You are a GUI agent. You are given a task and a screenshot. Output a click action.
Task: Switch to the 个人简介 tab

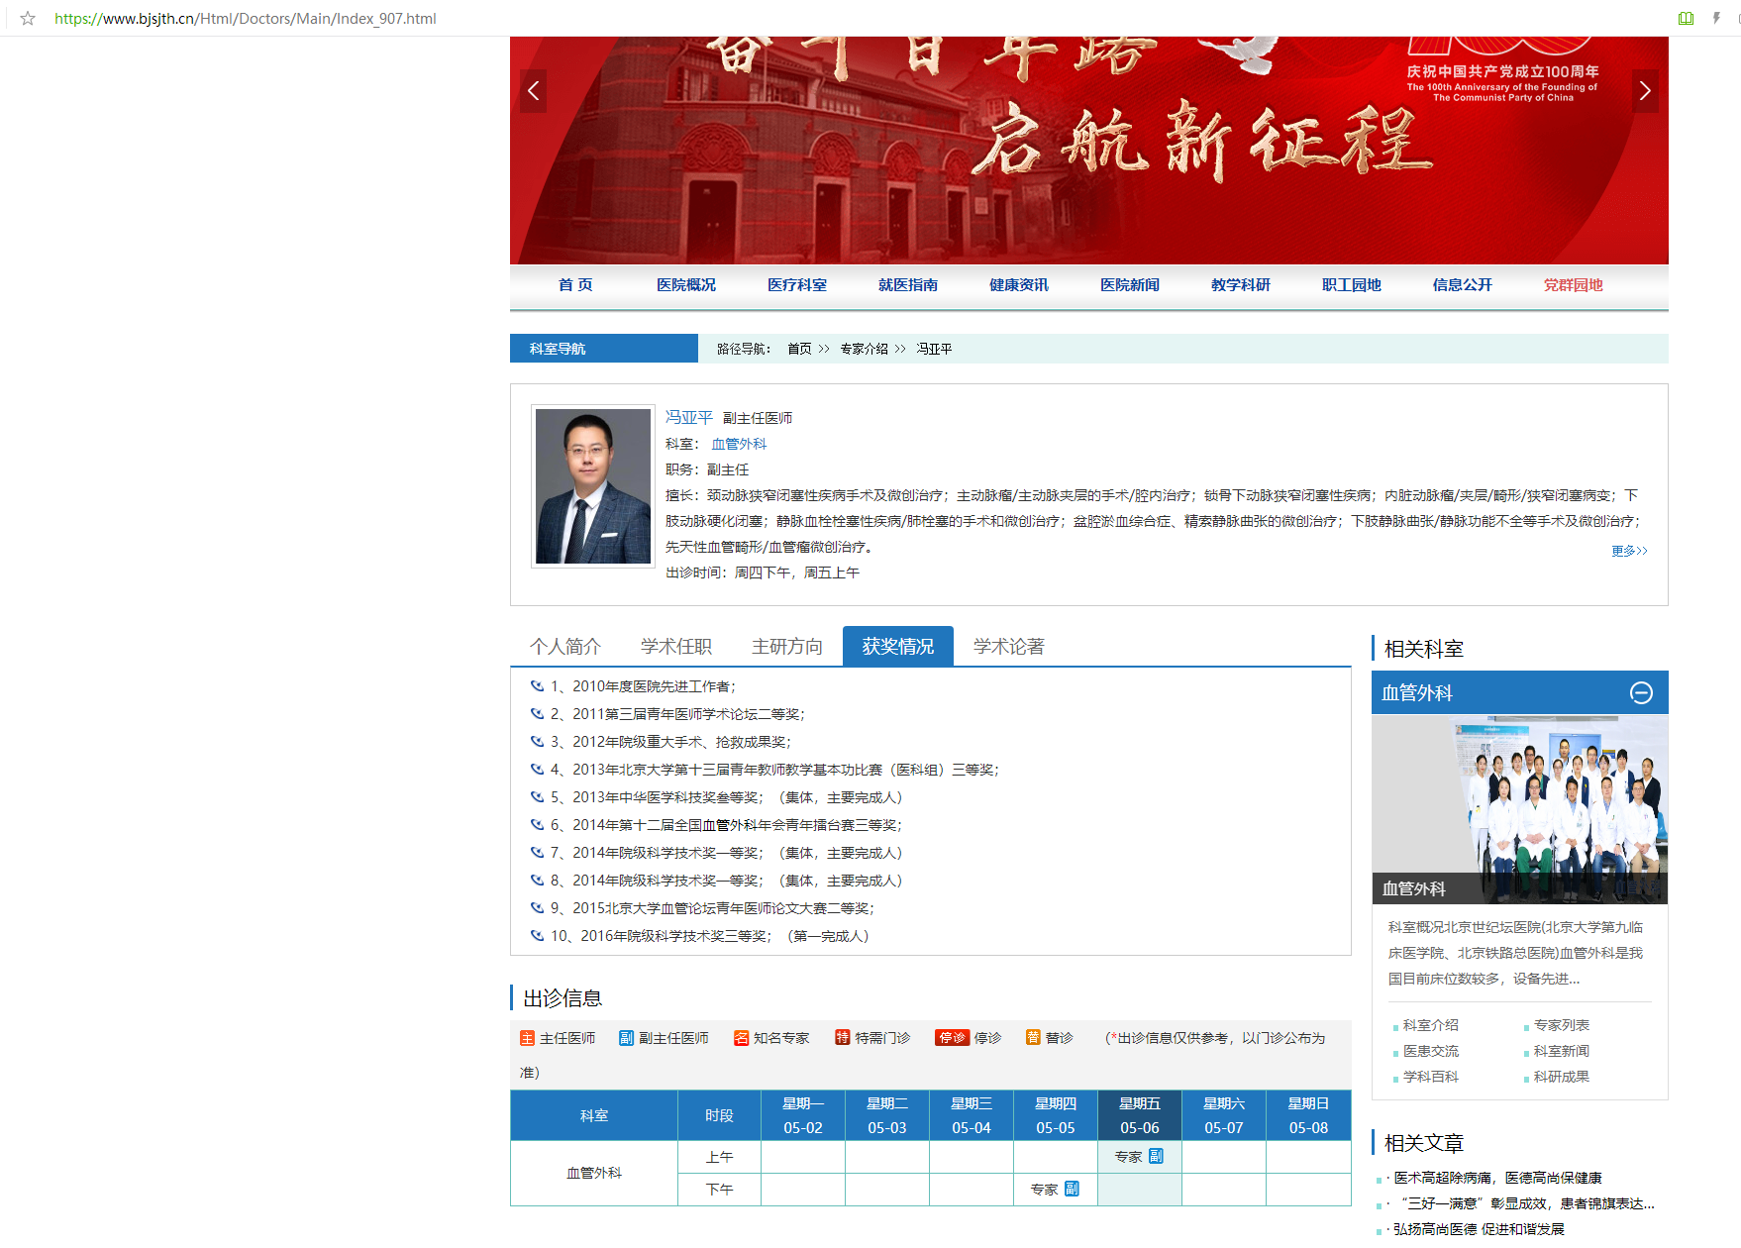[565, 647]
